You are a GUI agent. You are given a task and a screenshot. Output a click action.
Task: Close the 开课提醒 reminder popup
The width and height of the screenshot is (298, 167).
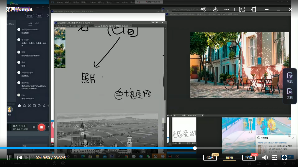click(293, 138)
